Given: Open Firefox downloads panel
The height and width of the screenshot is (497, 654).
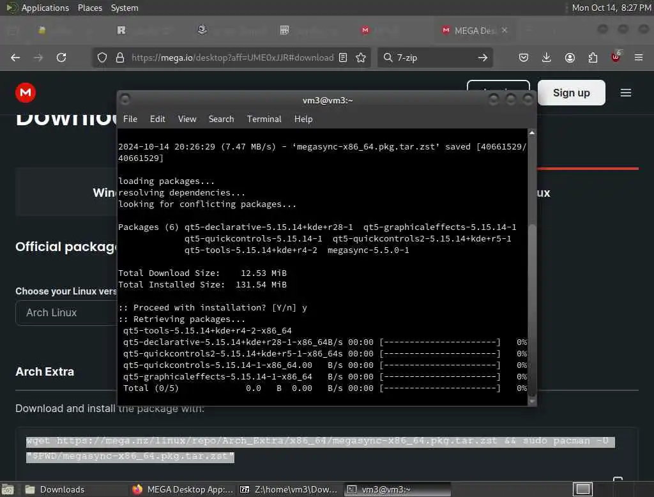Looking at the screenshot, I should (x=547, y=57).
